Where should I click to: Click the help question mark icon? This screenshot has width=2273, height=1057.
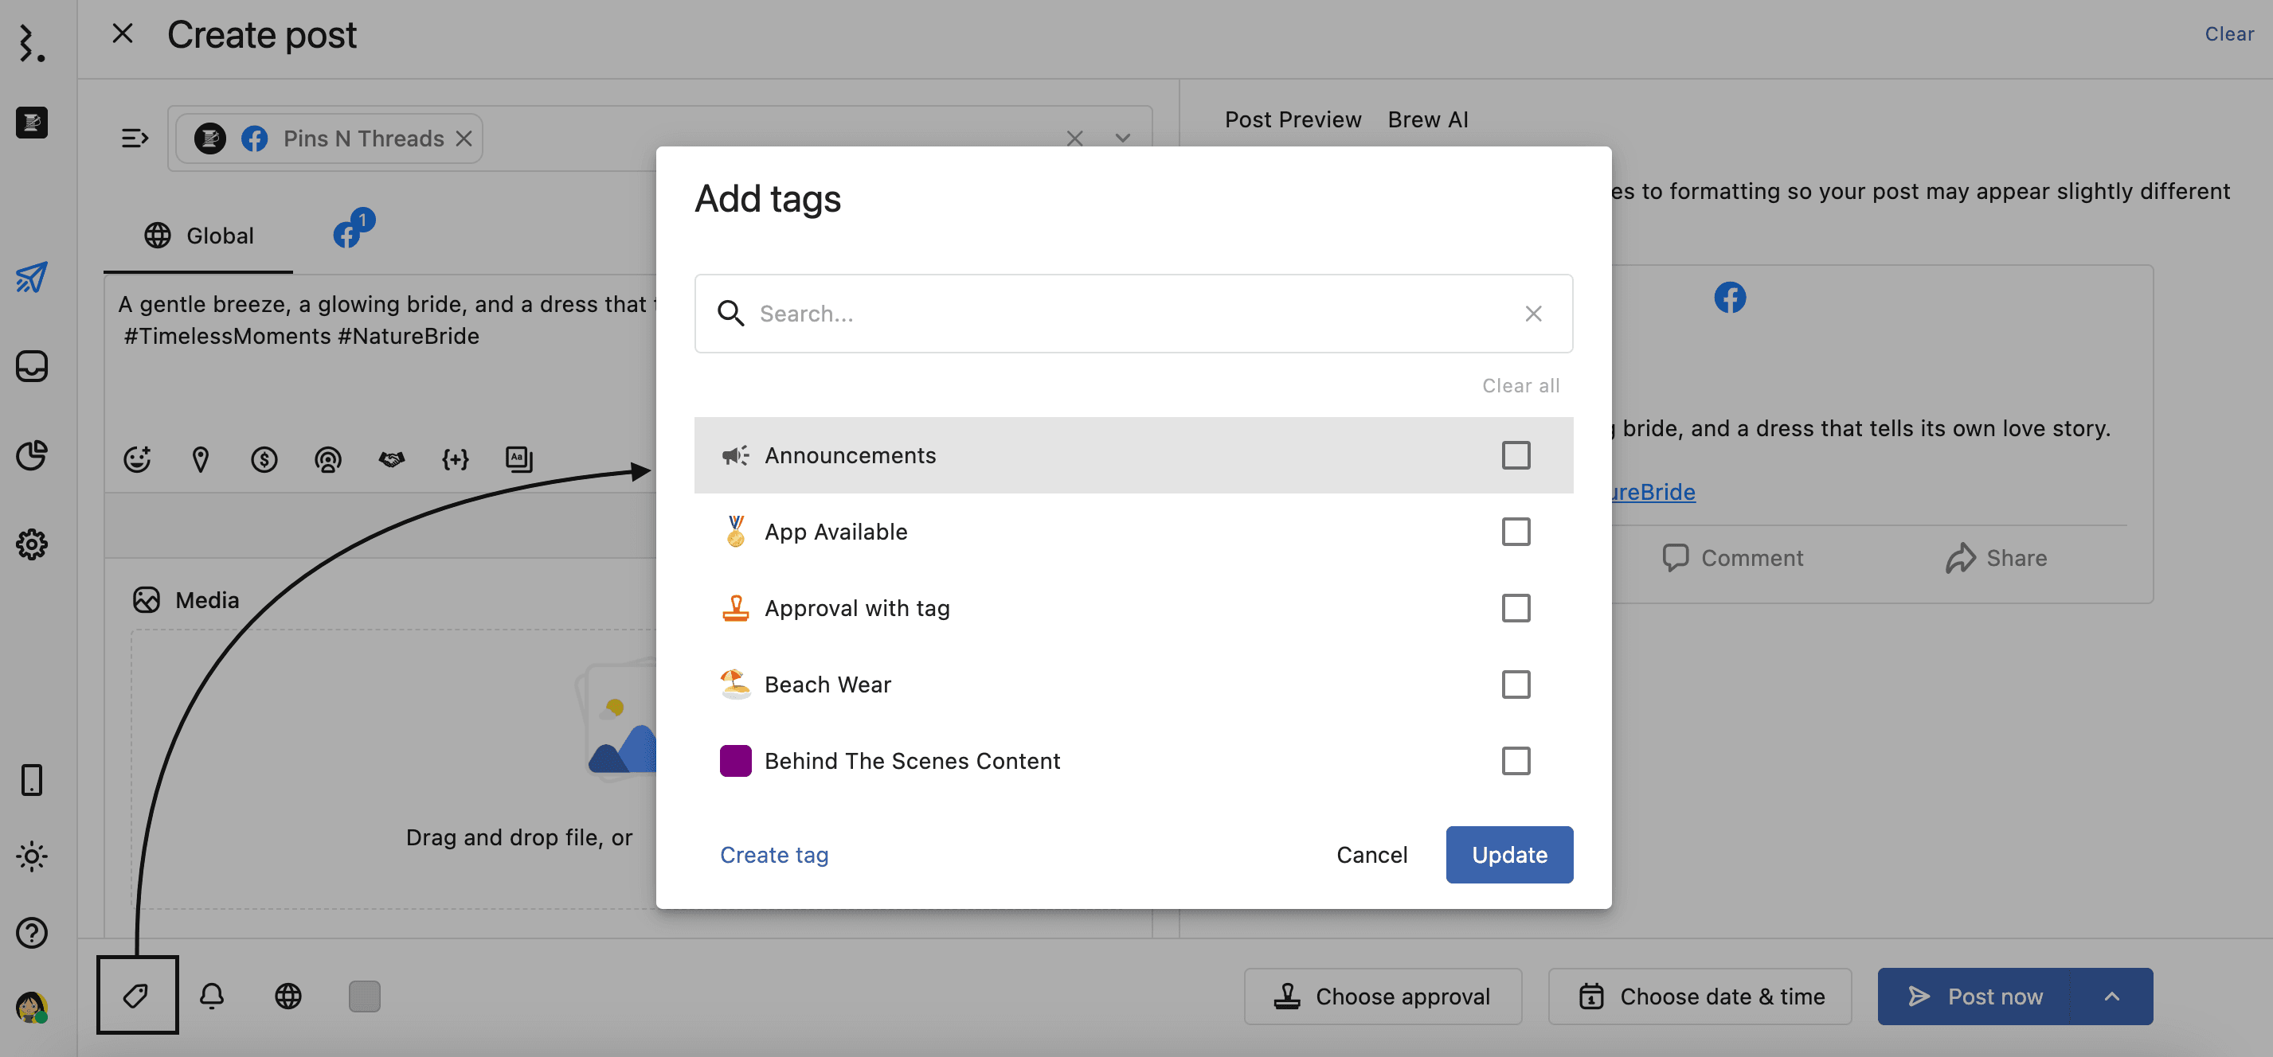click(x=32, y=932)
